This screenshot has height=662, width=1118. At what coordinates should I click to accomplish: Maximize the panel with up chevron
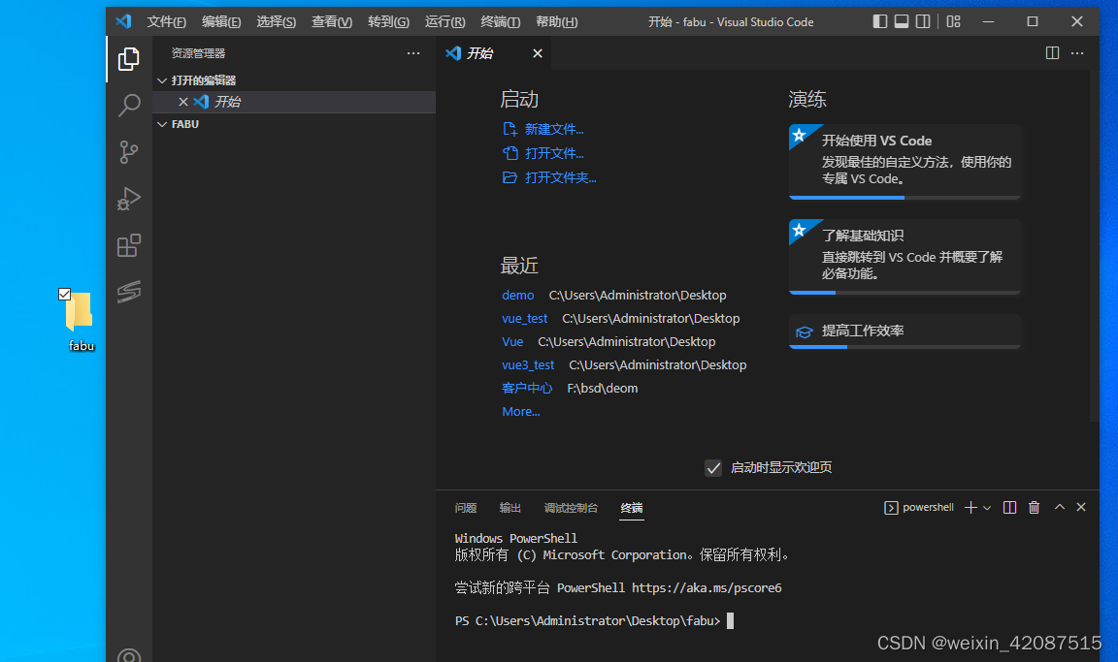pos(1060,507)
